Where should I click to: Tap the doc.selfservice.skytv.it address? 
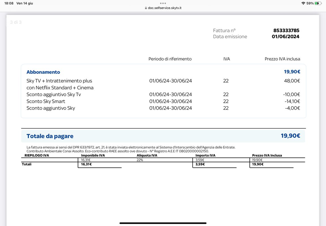click(x=165, y=8)
